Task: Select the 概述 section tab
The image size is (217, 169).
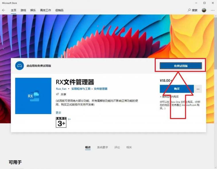Action: (x=88, y=147)
